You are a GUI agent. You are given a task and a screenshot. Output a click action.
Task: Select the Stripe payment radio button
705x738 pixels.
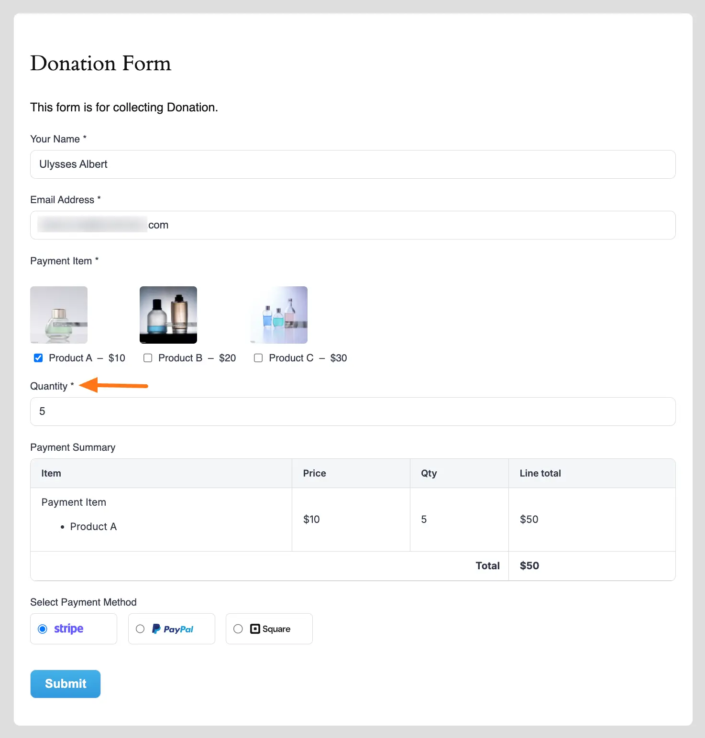pos(44,629)
